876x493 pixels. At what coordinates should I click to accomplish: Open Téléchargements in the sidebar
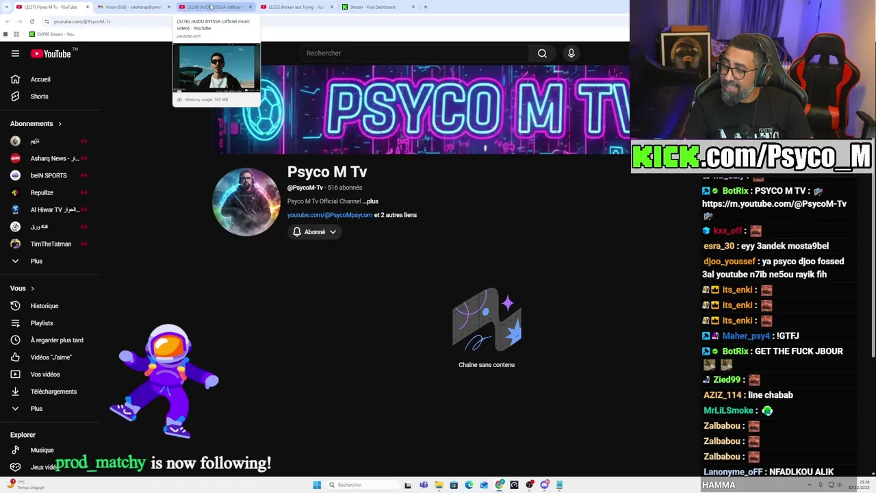(x=53, y=392)
